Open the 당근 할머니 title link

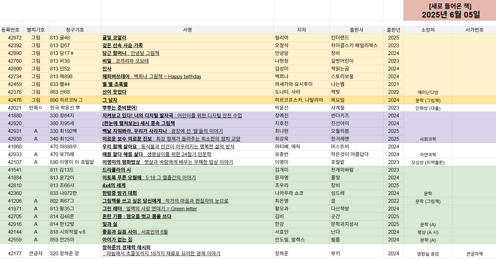(x=131, y=53)
